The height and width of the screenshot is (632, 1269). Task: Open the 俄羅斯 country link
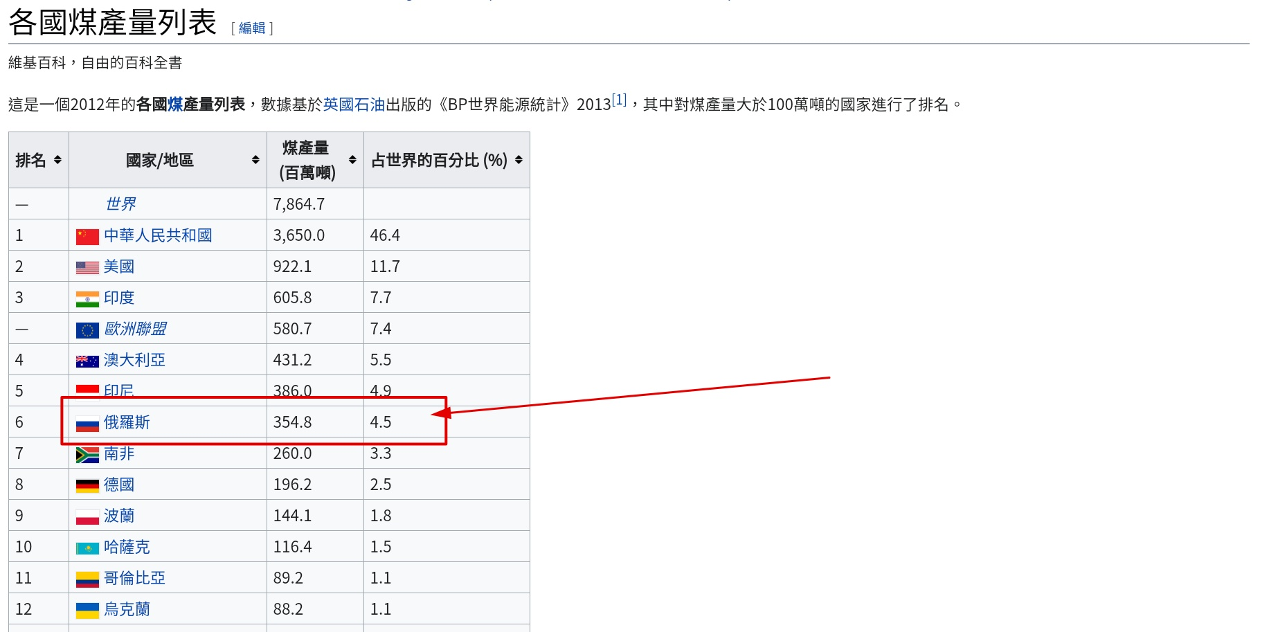(127, 422)
